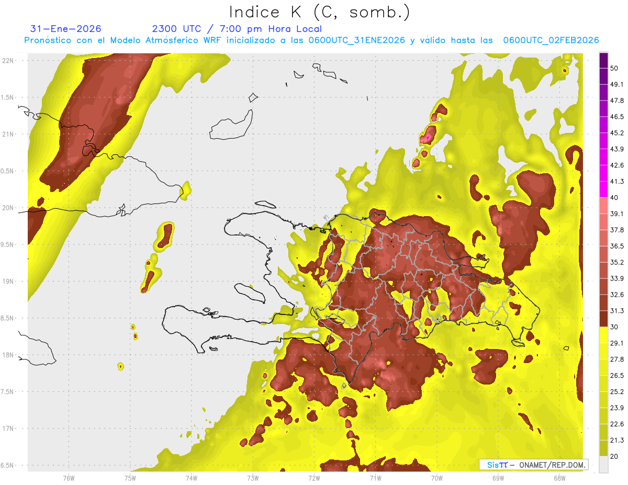The height and width of the screenshot is (485, 628).
Task: Click the '72W' longitude label
Action: pyautogui.click(x=314, y=478)
